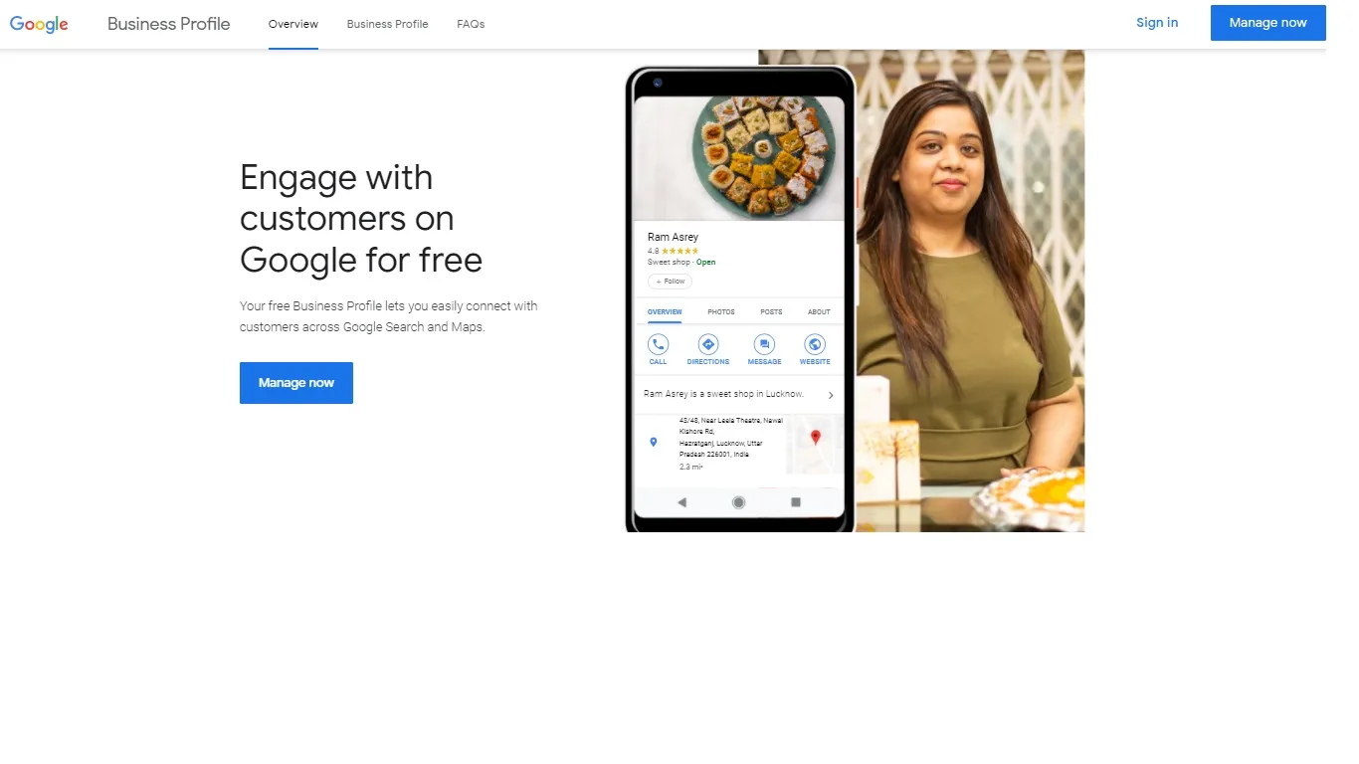The width and height of the screenshot is (1359, 764).
Task: Select the Posts tab in phone mockup
Action: [x=771, y=312]
